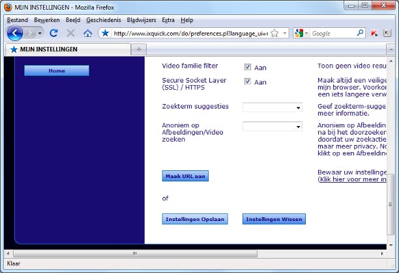The width and height of the screenshot is (399, 273).
Task: Click the 'Zoekterm suggesties' label text
Action: pos(195,107)
